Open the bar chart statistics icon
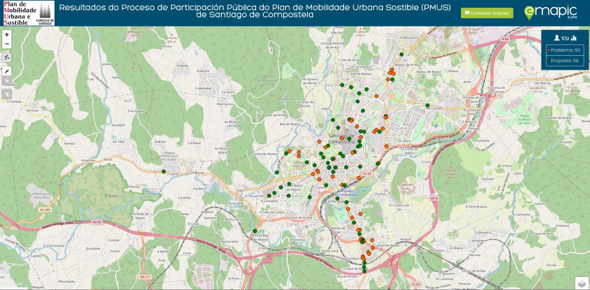The image size is (590, 290). click(x=574, y=38)
